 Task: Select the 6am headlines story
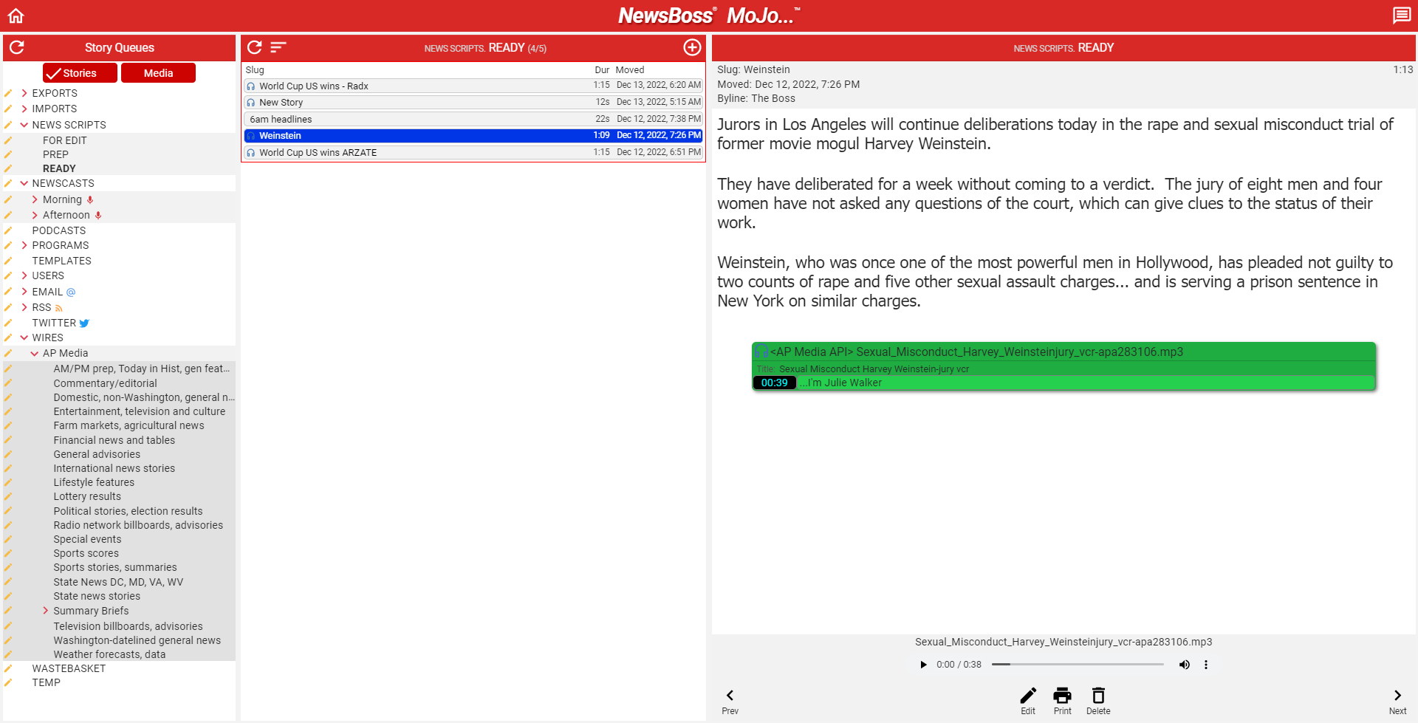click(473, 119)
